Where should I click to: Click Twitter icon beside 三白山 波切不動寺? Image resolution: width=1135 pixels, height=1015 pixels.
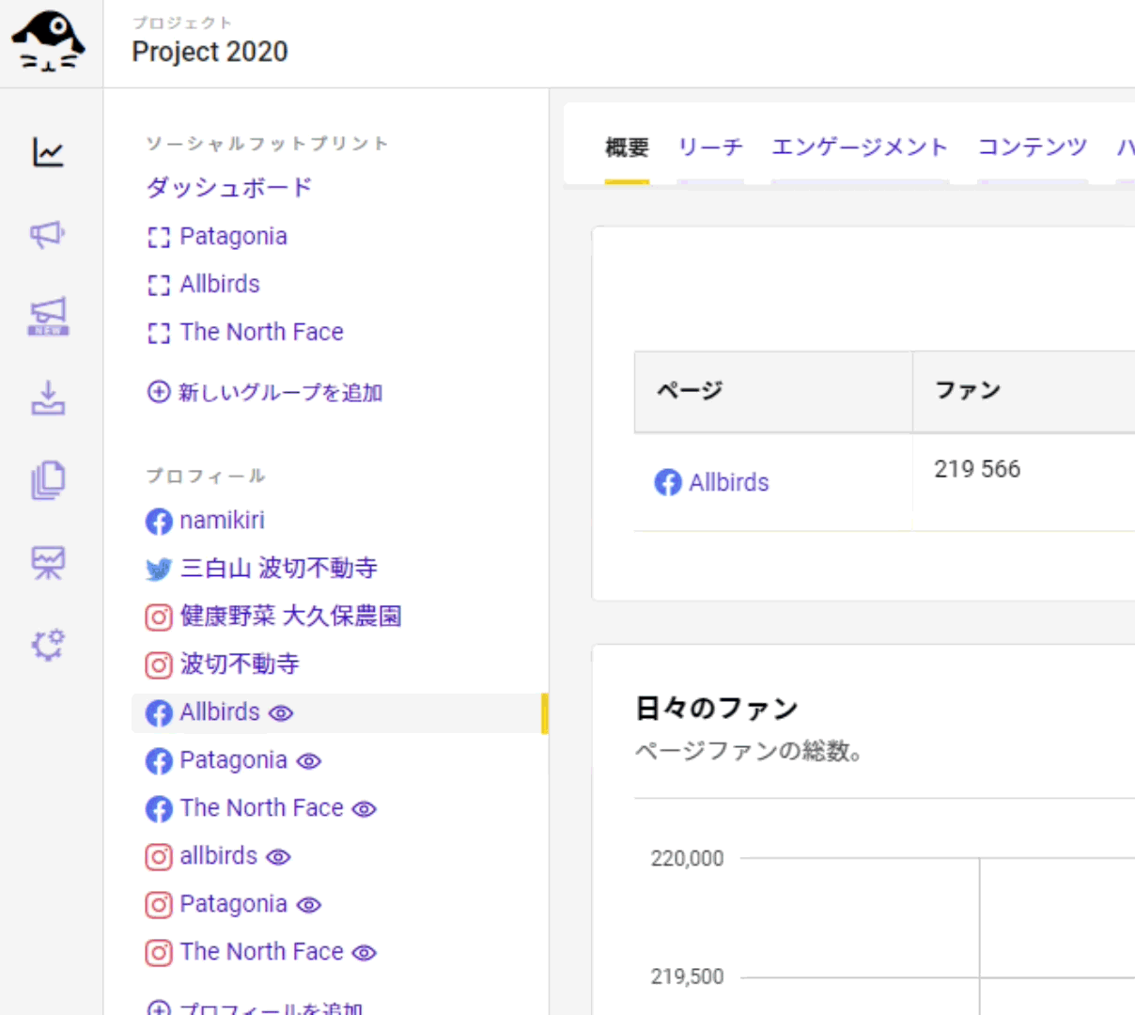point(159,569)
